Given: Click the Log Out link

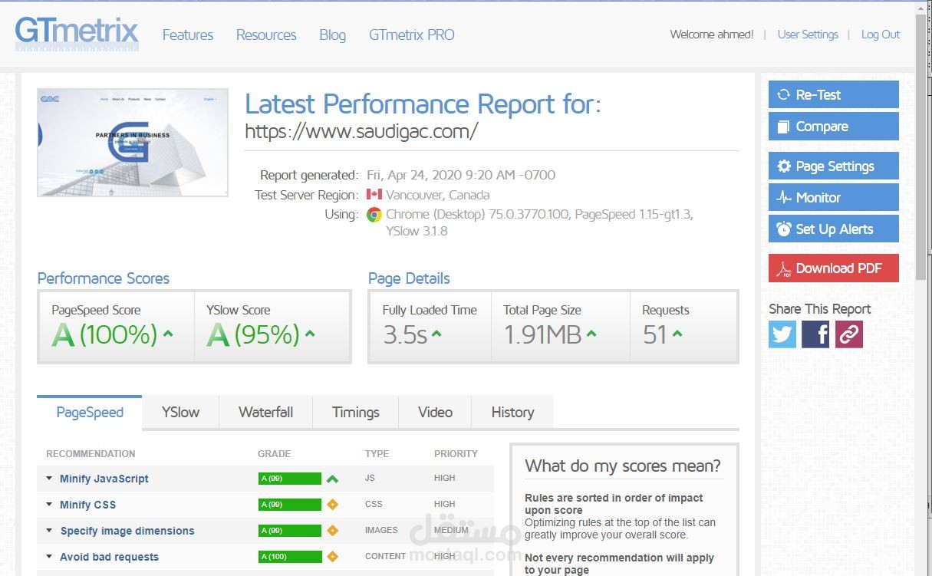Looking at the screenshot, I should tap(881, 35).
